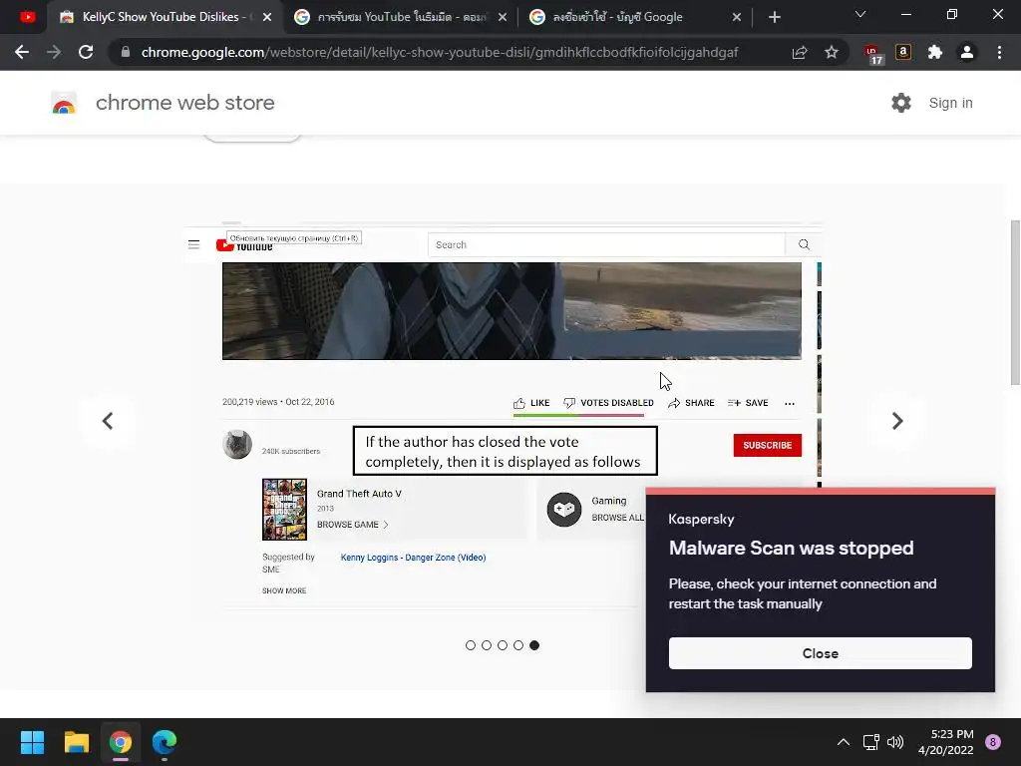This screenshot has height=766, width=1021.
Task: Close the last Google account tab
Action: click(737, 18)
